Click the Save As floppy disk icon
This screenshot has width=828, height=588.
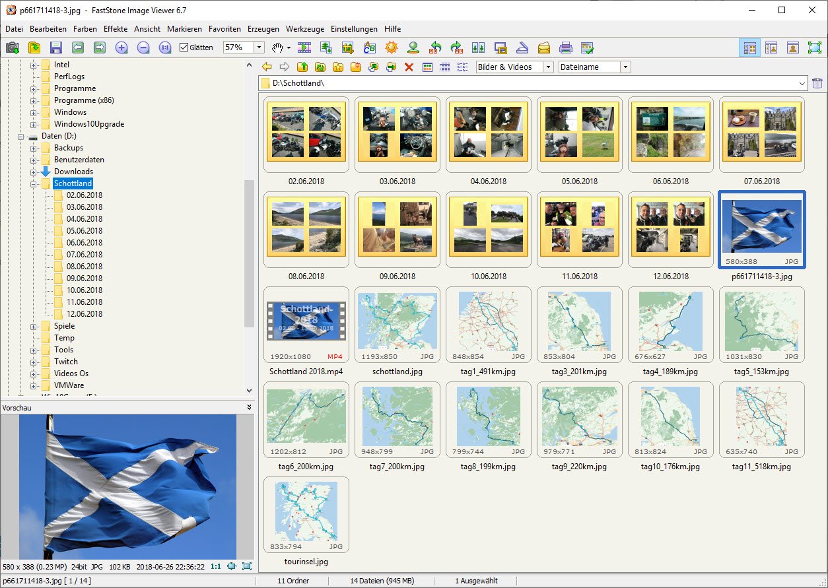[x=56, y=48]
